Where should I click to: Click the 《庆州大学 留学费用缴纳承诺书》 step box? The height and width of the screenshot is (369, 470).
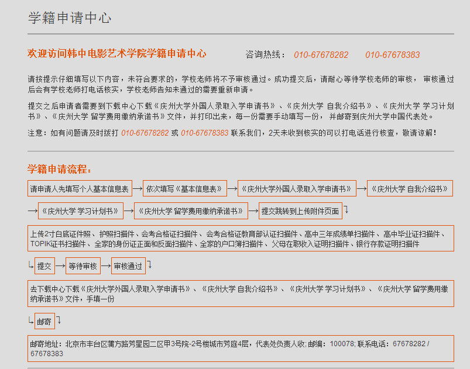pos(191,211)
